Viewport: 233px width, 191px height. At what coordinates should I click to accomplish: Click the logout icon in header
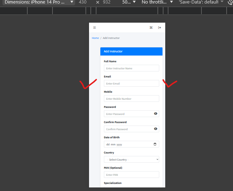[x=160, y=28]
